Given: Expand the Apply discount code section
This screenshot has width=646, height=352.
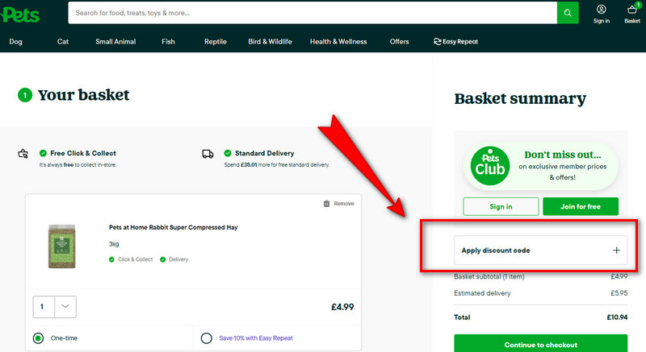Looking at the screenshot, I should click(616, 251).
